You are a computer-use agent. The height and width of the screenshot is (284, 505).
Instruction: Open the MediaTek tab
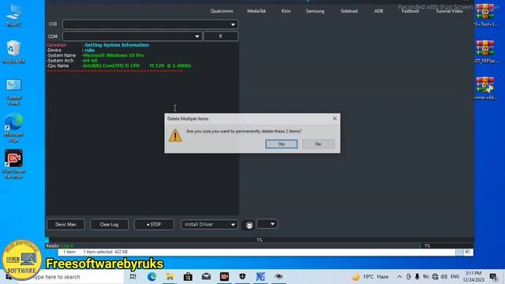pos(256,11)
